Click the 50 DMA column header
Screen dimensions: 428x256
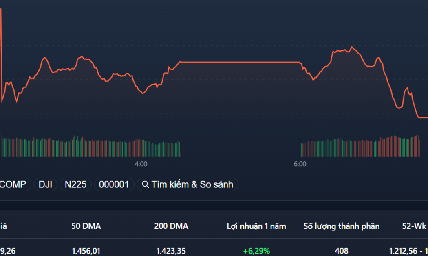86,226
